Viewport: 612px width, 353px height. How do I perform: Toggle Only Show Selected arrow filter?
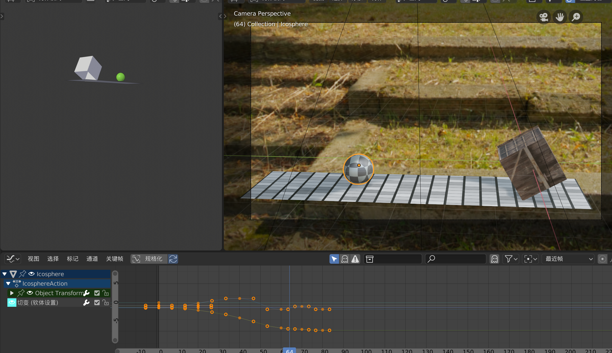coord(334,259)
